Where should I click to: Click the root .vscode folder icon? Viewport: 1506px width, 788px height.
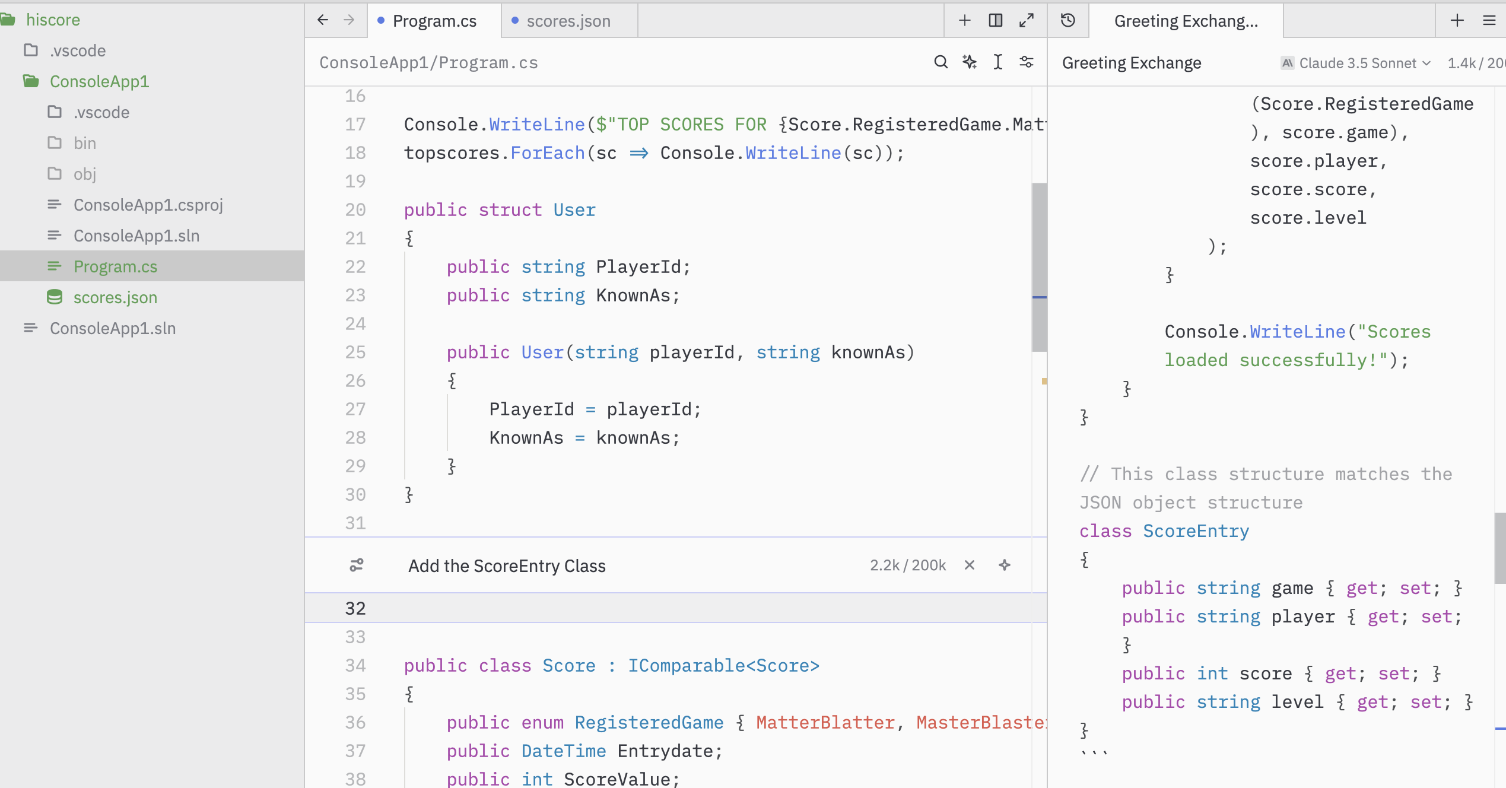(x=31, y=50)
